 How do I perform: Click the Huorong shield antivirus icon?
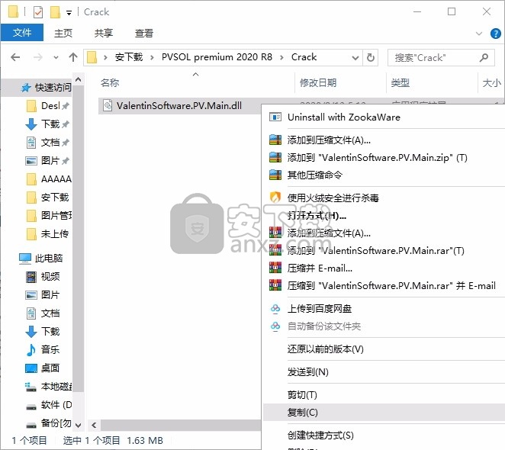point(275,198)
